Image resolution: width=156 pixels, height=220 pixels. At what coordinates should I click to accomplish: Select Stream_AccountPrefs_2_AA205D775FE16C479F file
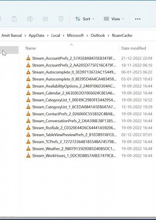point(71,65)
